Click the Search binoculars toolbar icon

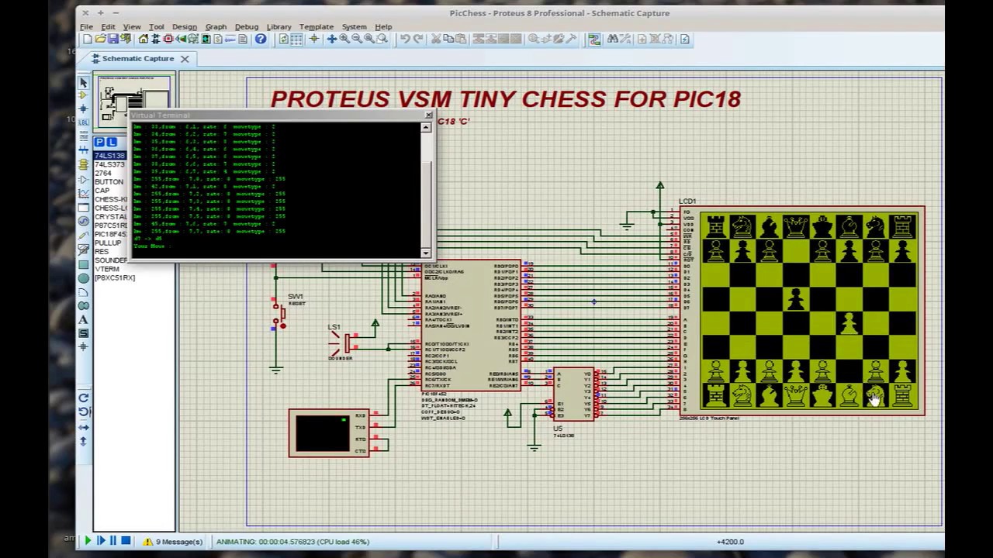tap(613, 40)
